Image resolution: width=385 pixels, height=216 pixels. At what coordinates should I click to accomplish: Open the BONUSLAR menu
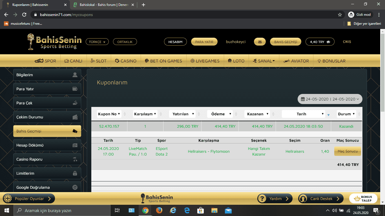(331, 61)
